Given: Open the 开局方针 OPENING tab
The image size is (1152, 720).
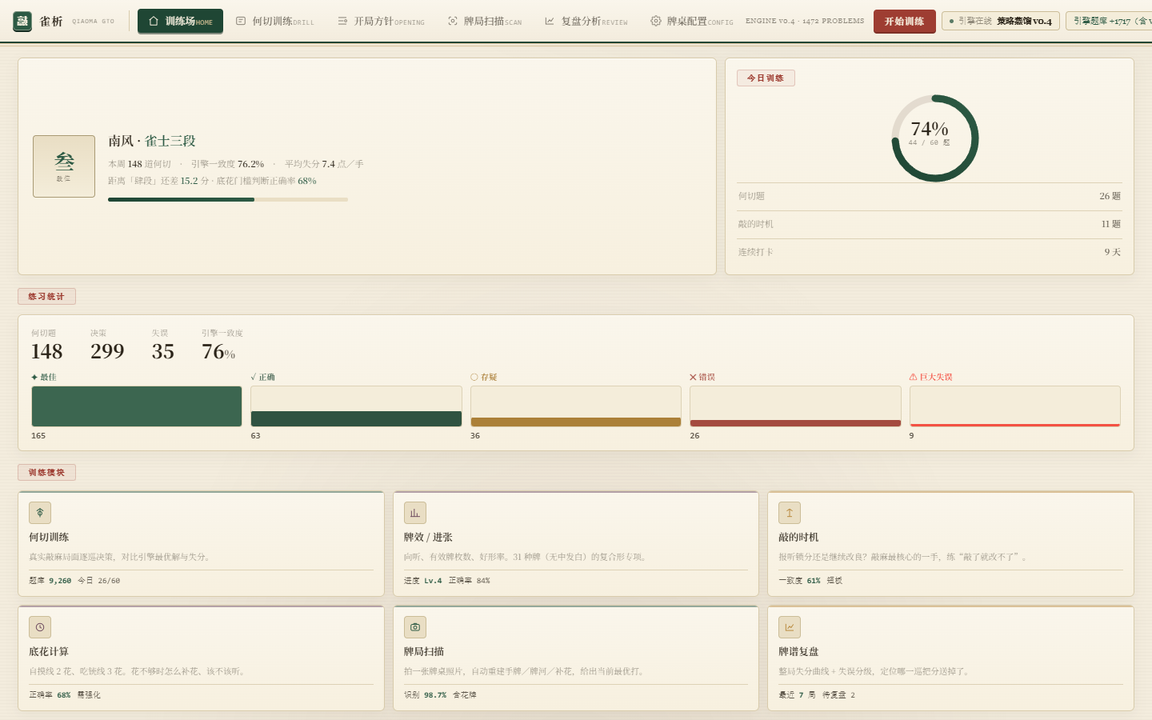Looking at the screenshot, I should [381, 22].
